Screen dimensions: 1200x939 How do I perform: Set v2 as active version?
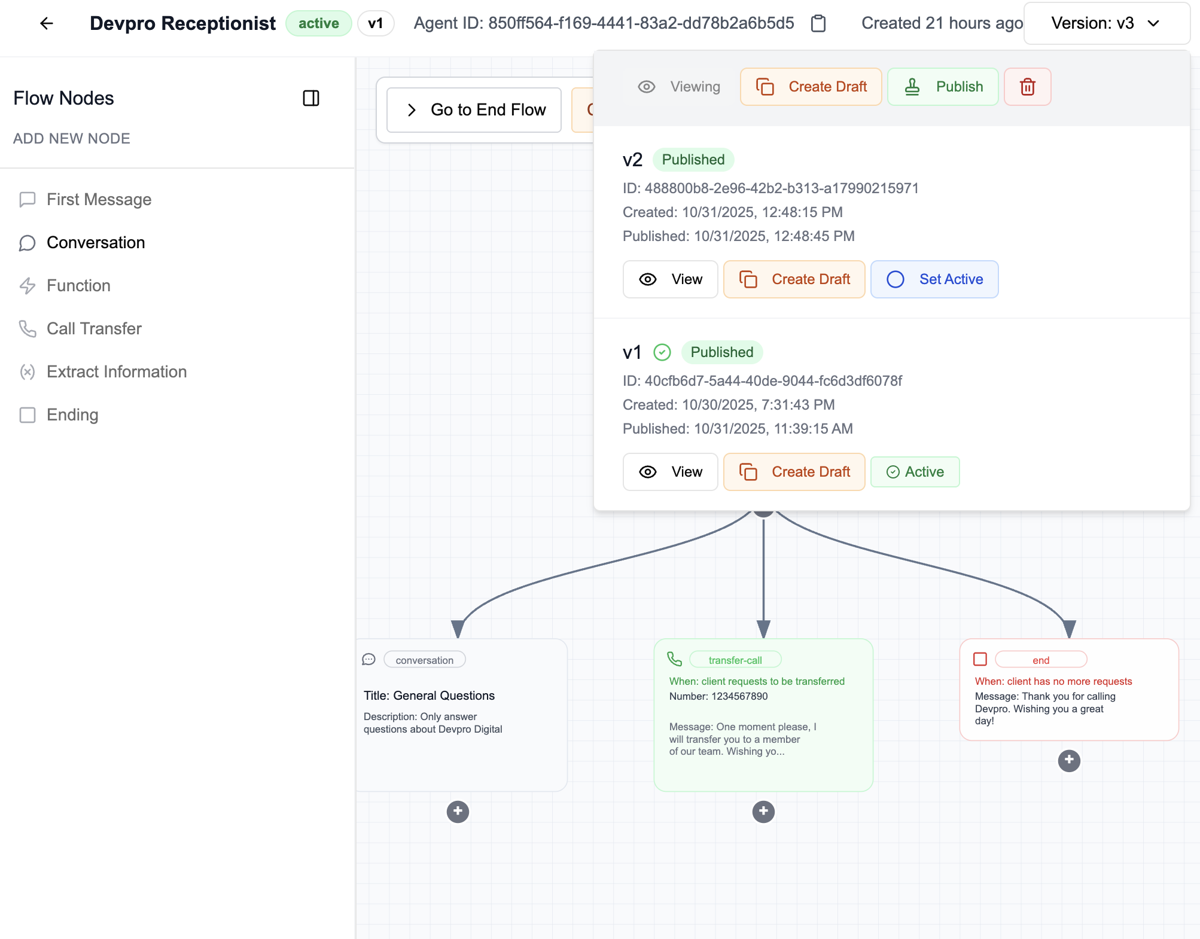point(934,279)
